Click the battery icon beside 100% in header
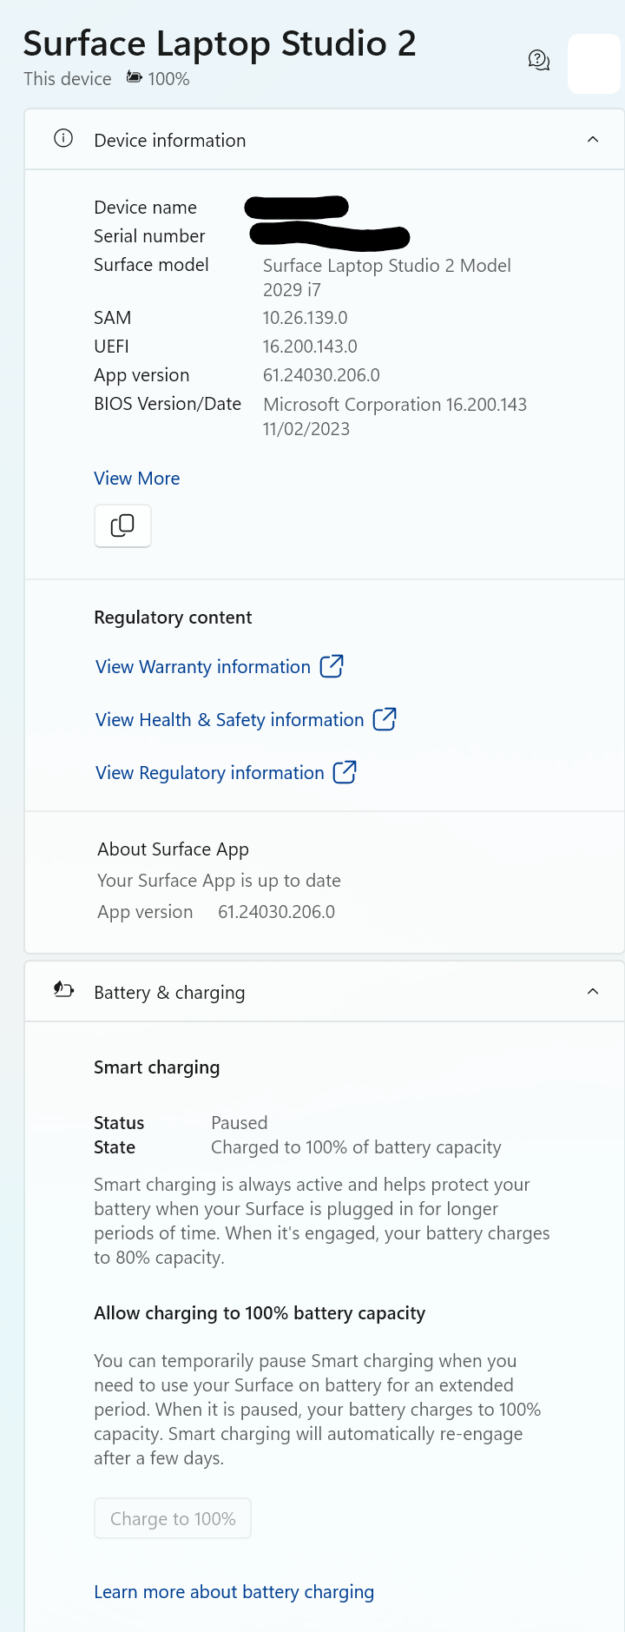Screen dimensions: 625x1632 [135, 77]
